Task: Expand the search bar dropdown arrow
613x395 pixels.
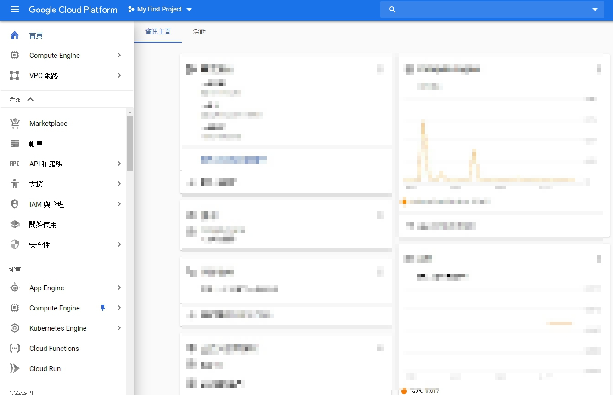Action: pyautogui.click(x=595, y=10)
